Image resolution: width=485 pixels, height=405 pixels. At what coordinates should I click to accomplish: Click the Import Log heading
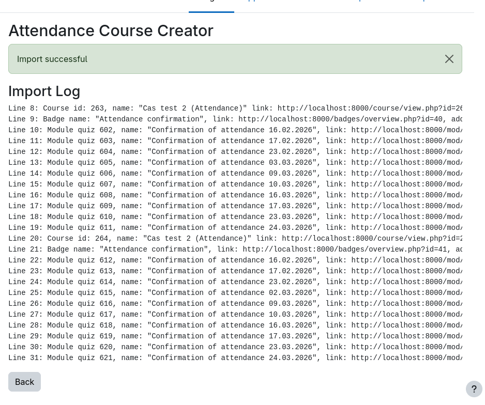click(x=44, y=91)
